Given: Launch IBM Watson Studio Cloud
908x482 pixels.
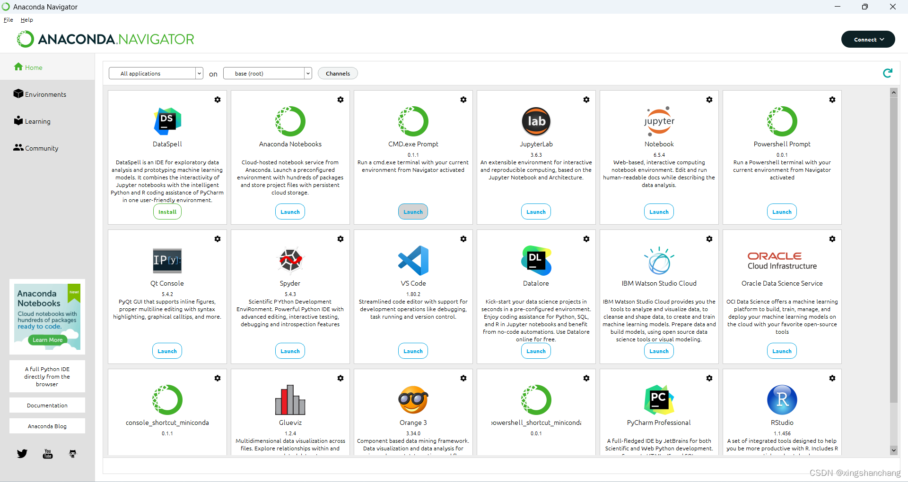Looking at the screenshot, I should pos(659,351).
